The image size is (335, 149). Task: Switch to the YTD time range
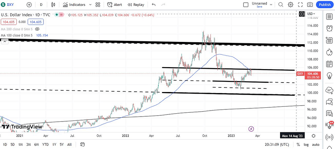[x=45, y=144]
